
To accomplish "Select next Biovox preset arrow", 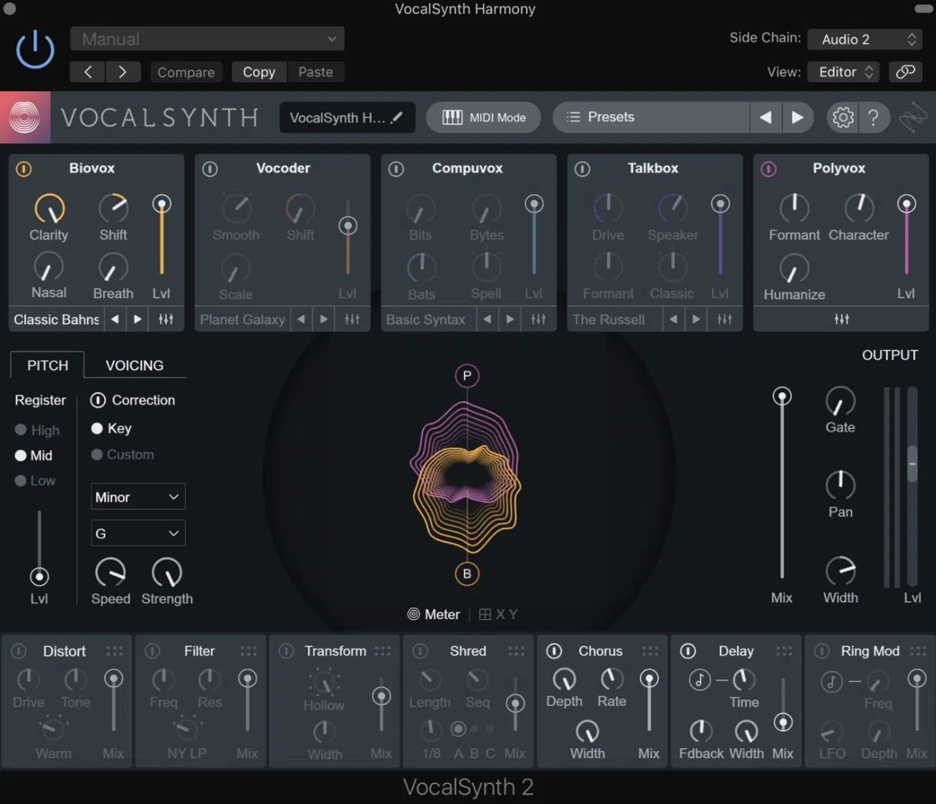I will coord(138,320).
